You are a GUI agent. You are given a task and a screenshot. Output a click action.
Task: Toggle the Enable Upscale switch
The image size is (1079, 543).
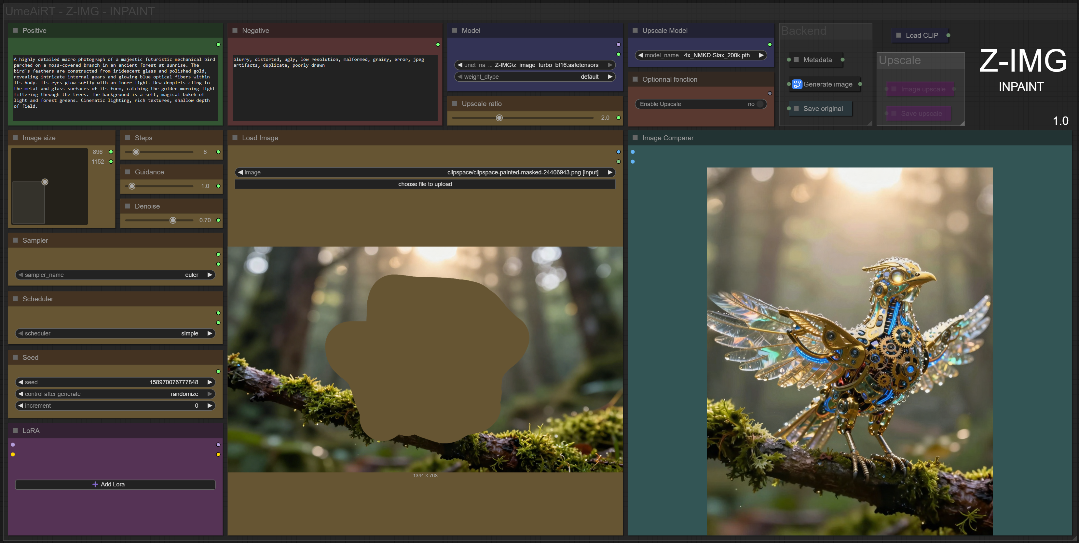(760, 104)
